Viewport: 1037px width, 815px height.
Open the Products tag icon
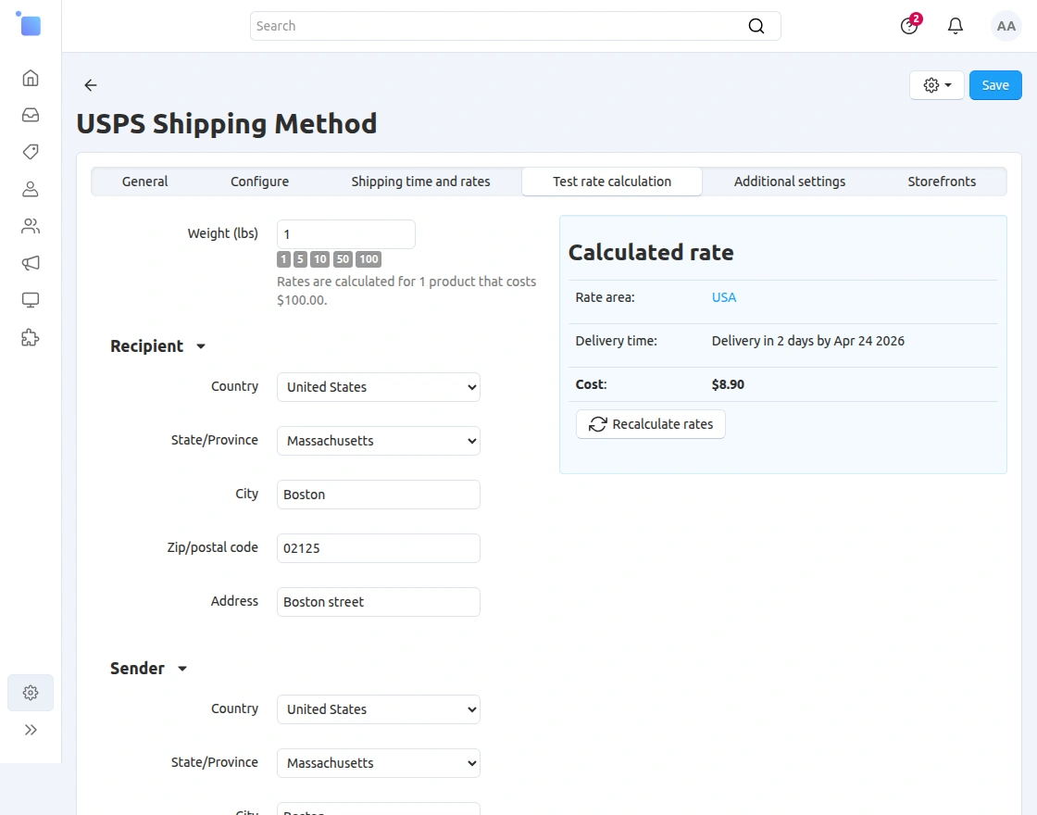coord(31,152)
